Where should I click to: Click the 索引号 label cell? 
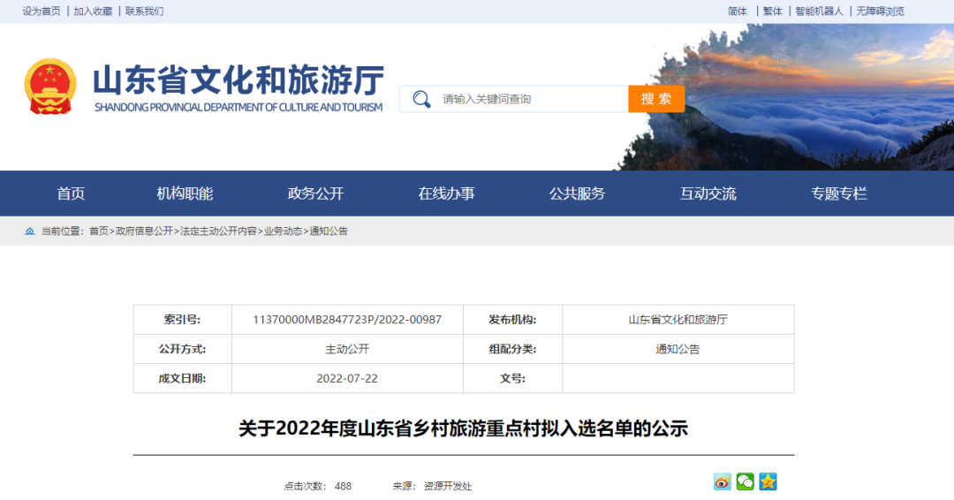[182, 319]
